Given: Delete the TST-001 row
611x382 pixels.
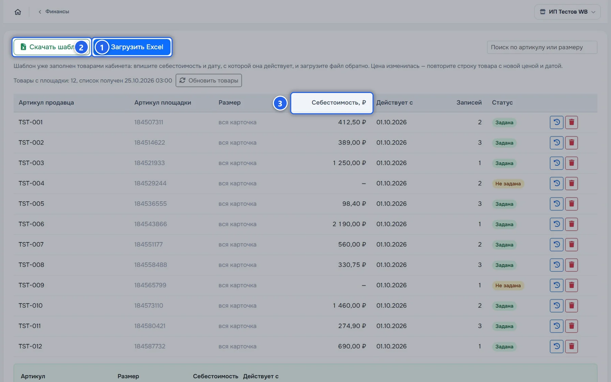Looking at the screenshot, I should tap(572, 122).
